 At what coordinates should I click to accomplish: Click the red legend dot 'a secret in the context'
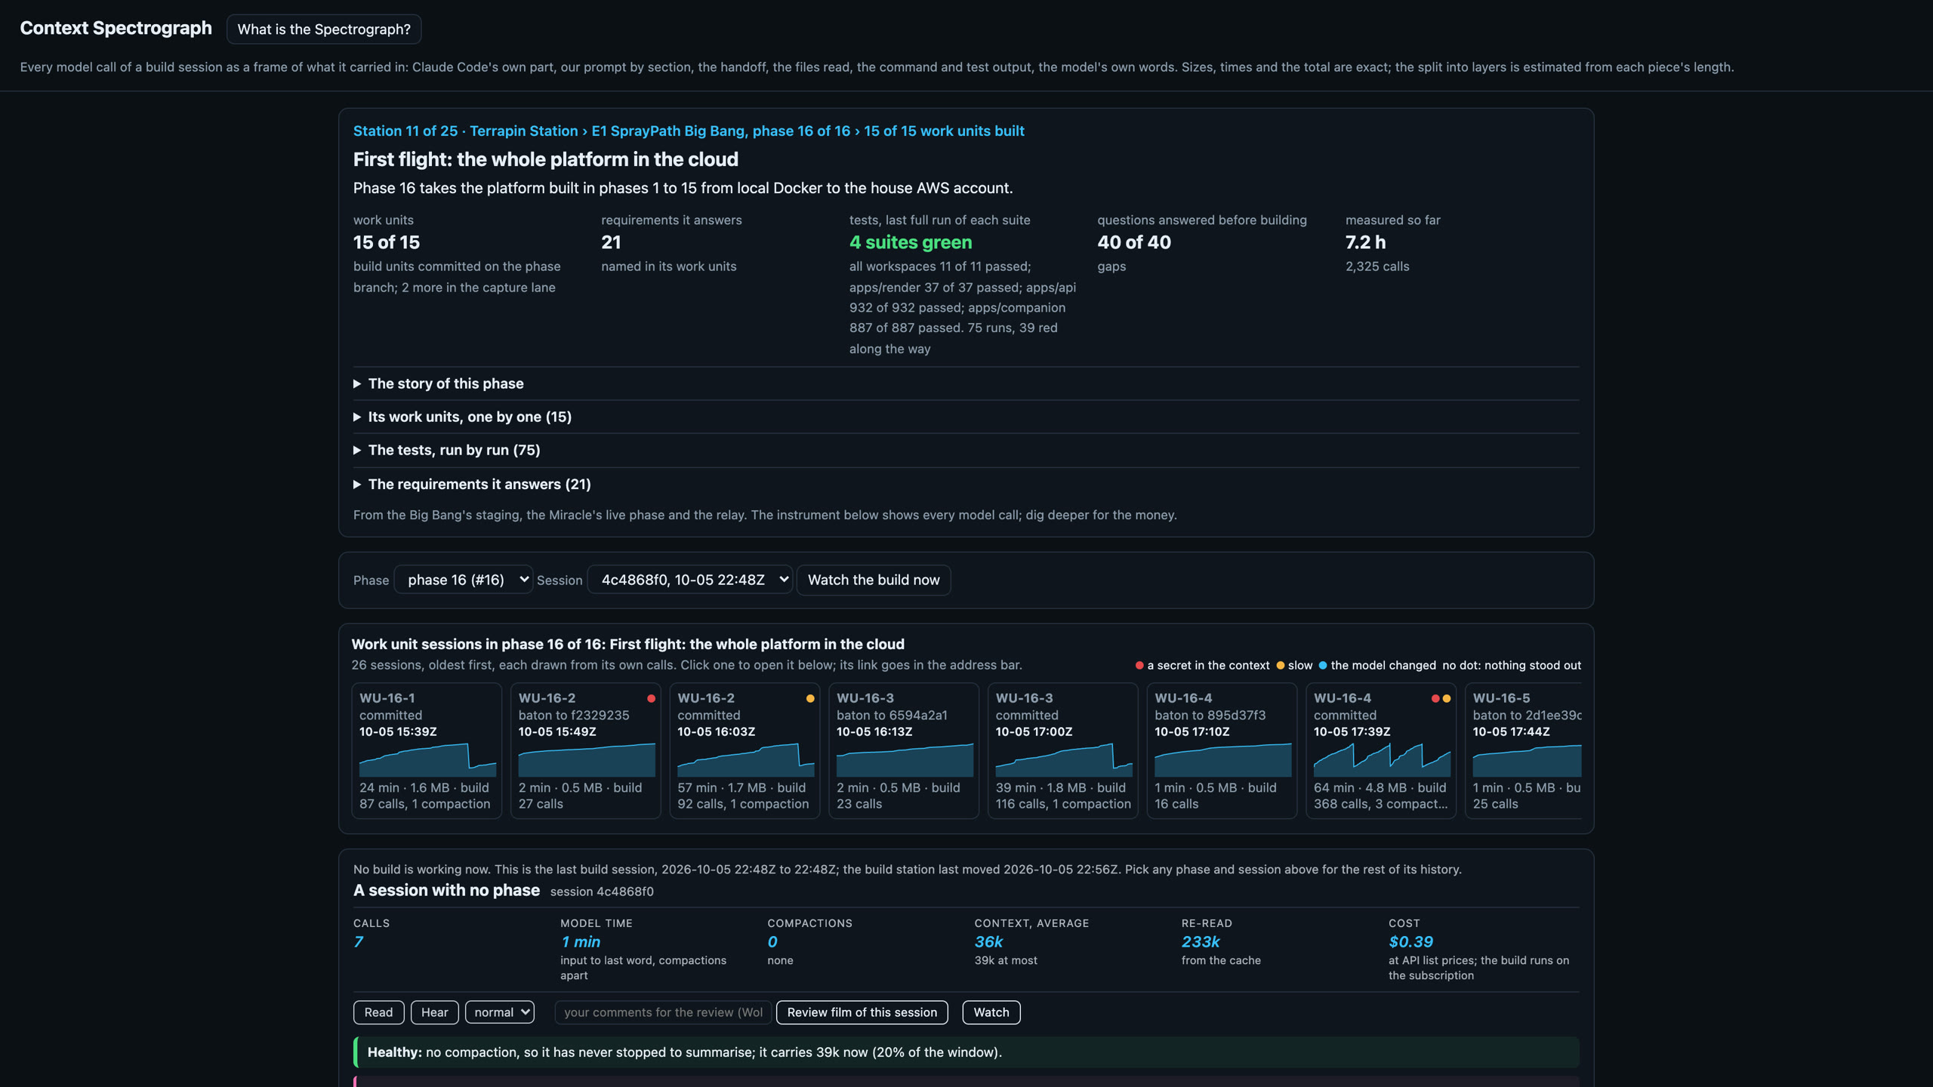pyautogui.click(x=1139, y=665)
